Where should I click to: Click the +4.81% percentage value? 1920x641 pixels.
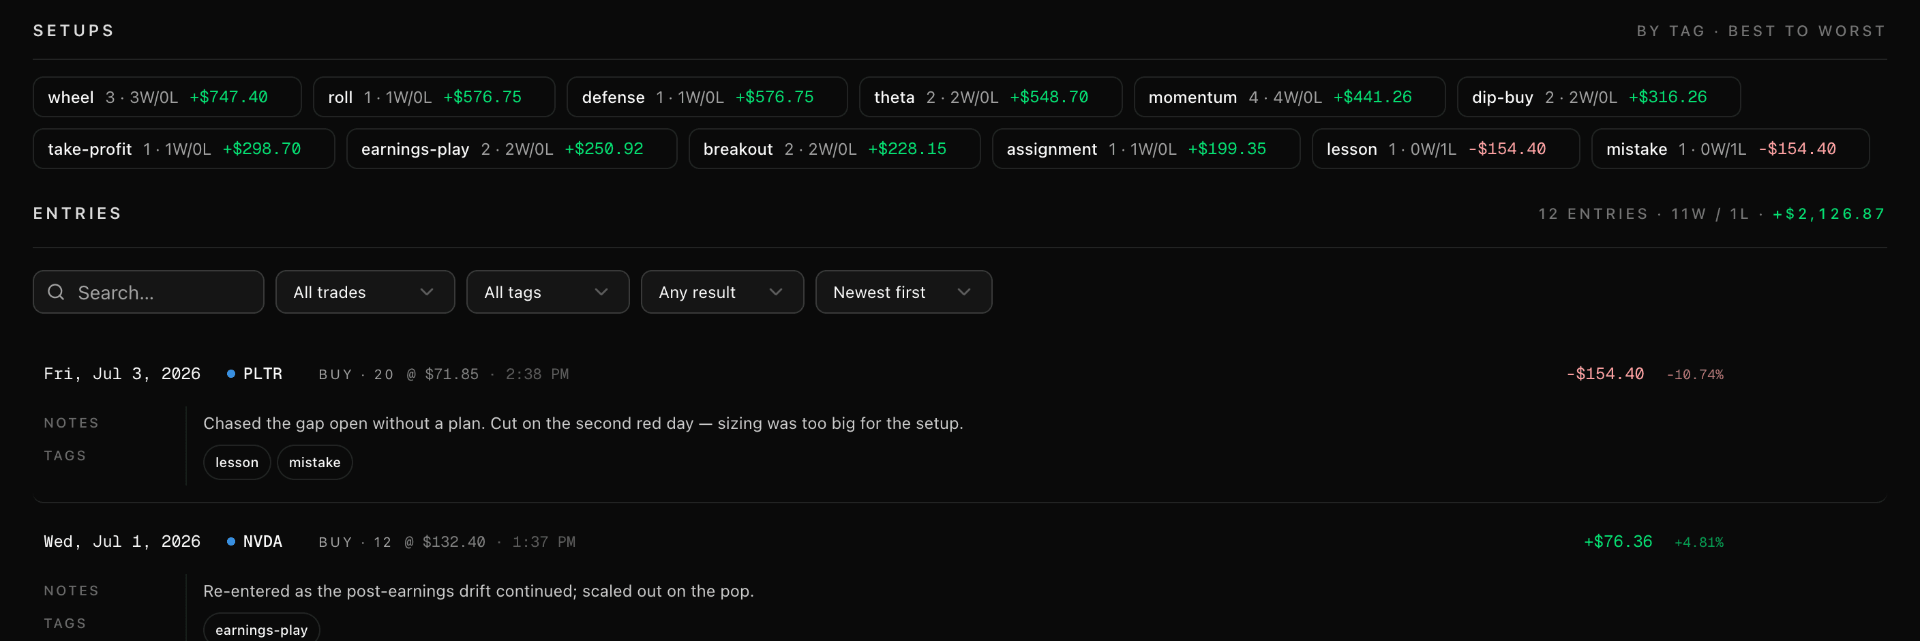click(x=1698, y=543)
